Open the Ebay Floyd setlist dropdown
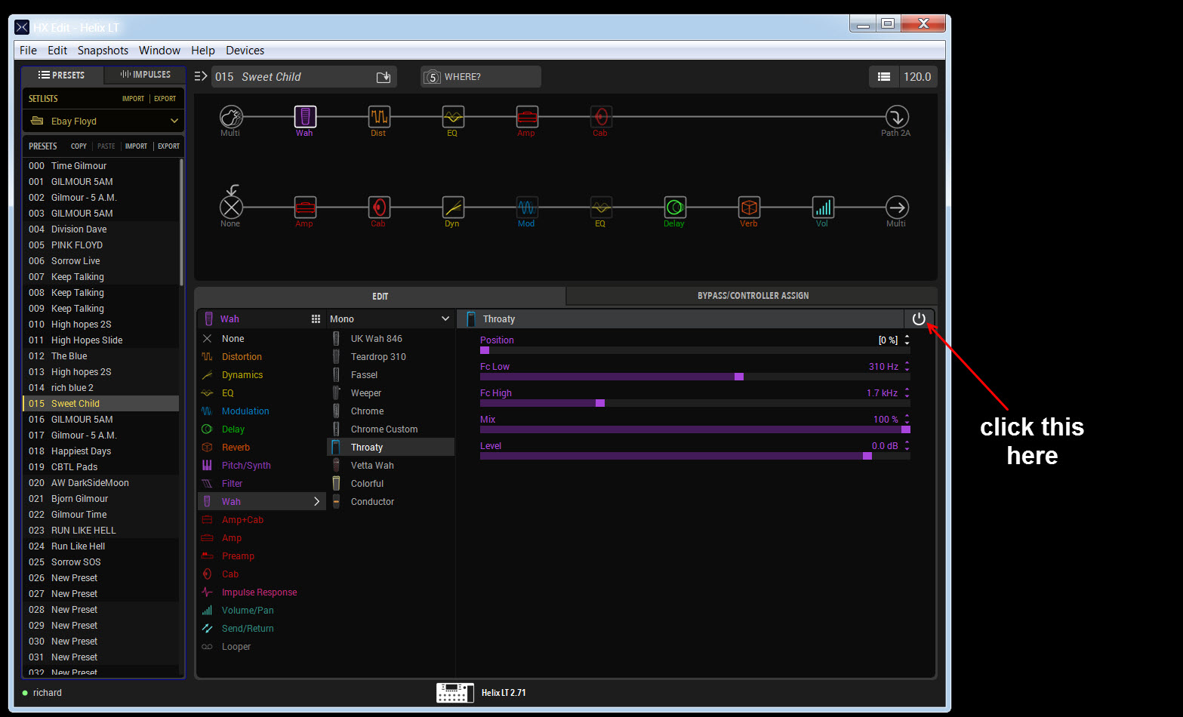This screenshot has width=1183, height=717. pos(103,121)
